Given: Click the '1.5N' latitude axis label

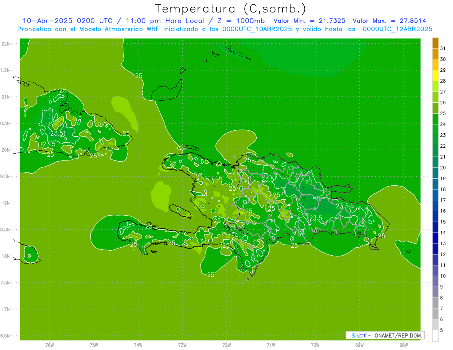Looking at the screenshot, I should point(6,70).
